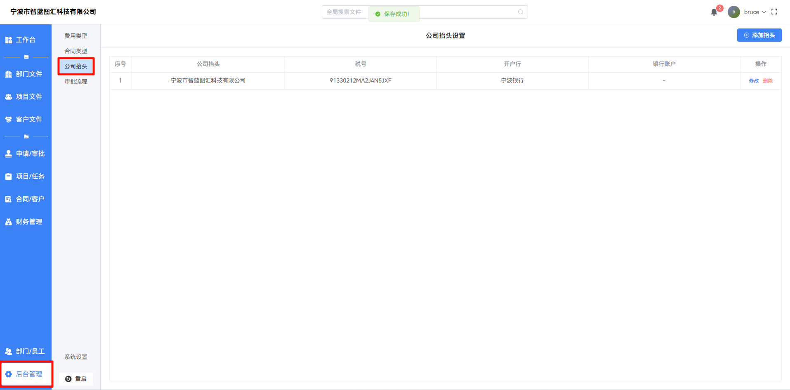The height and width of the screenshot is (390, 790).
Task: Toggle fullscreen mode icon
Action: 774,12
